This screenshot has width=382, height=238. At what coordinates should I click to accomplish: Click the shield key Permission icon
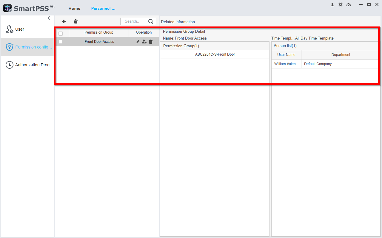10,47
